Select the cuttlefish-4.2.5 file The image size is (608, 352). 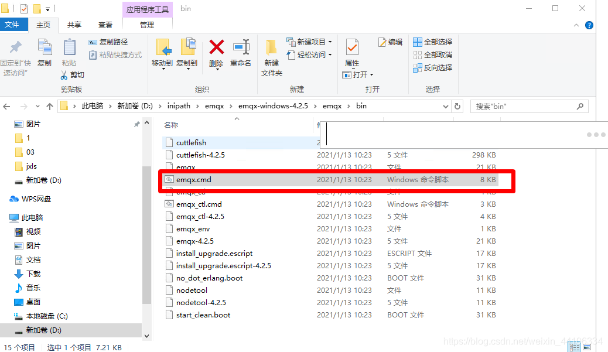coord(330,155)
